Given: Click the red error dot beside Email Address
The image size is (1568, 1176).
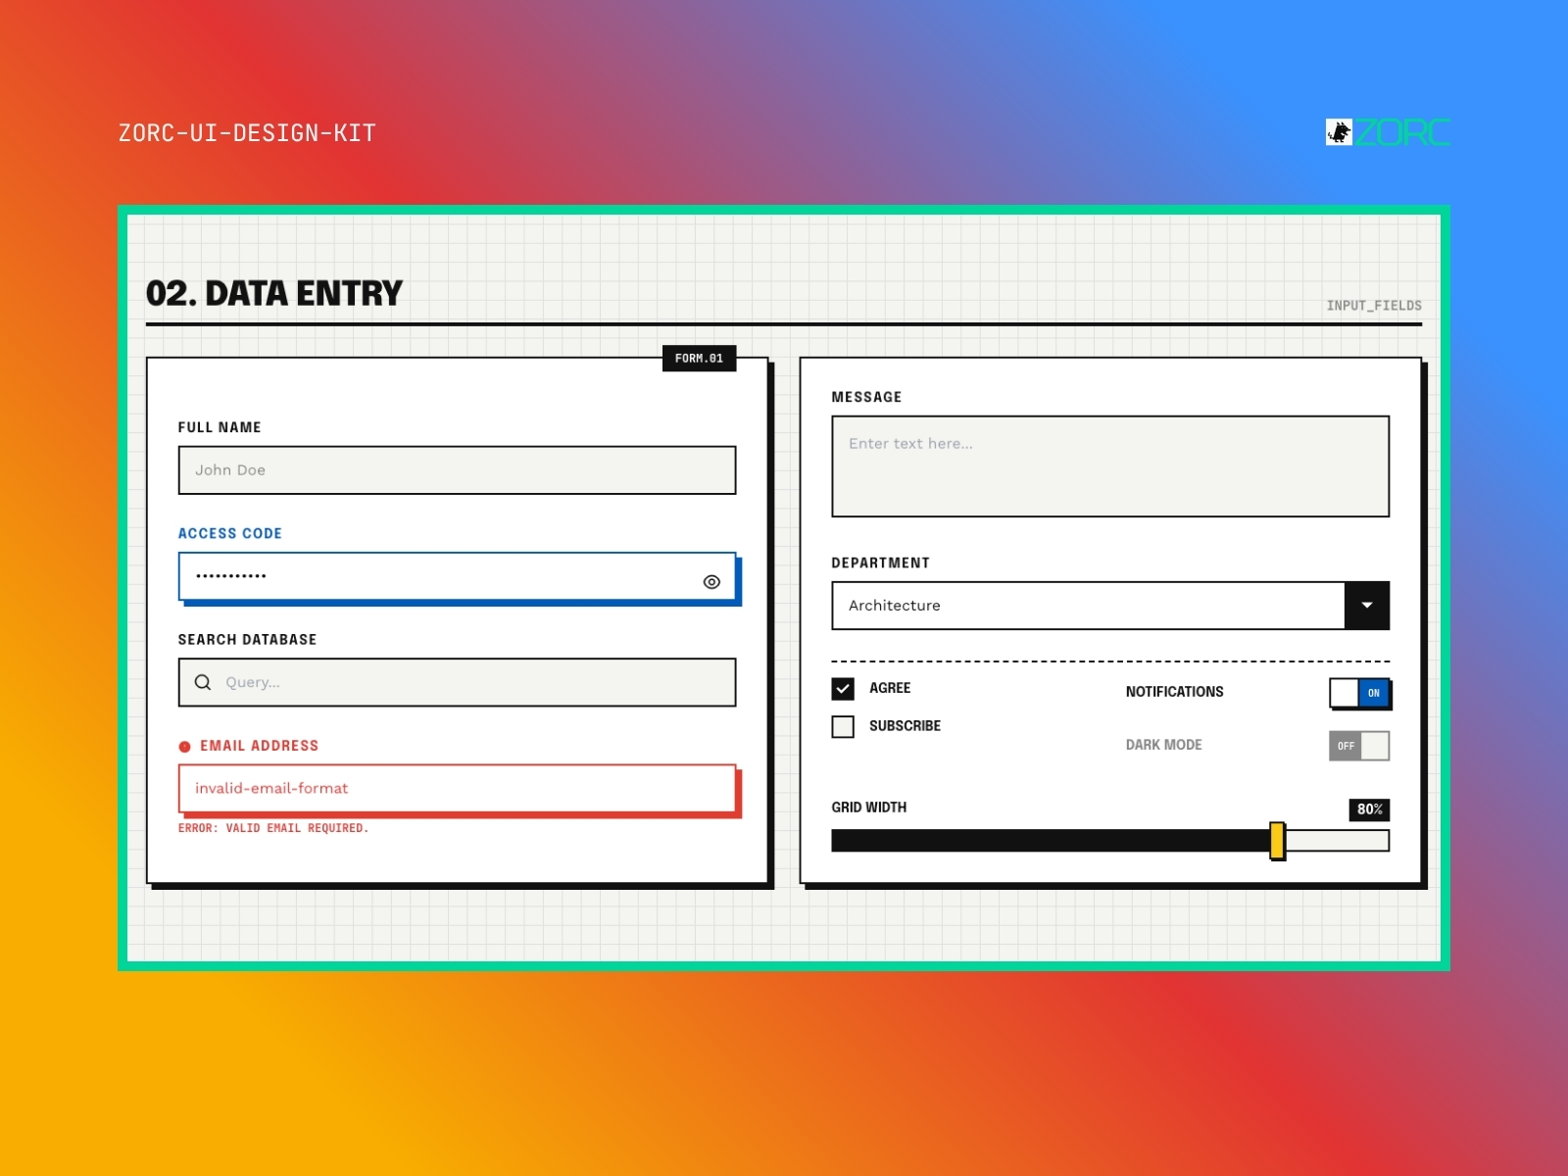Looking at the screenshot, I should [184, 747].
